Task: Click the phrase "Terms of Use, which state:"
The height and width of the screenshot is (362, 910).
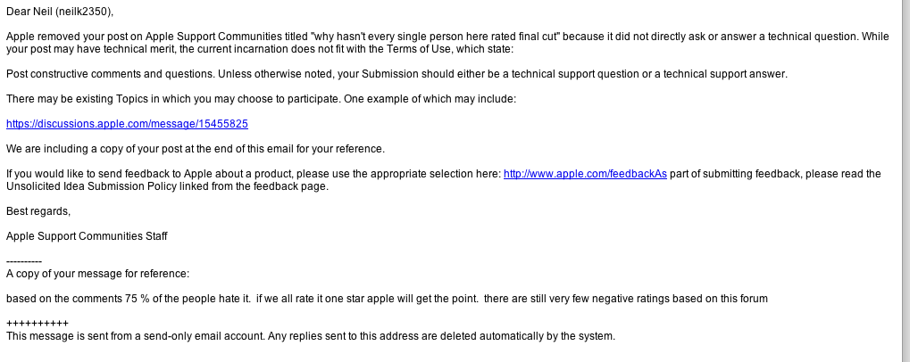Action: click(x=450, y=49)
